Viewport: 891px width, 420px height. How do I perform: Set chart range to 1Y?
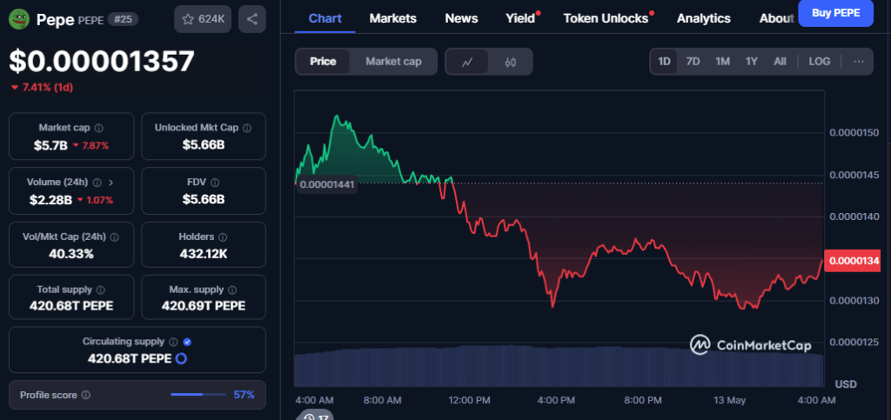(751, 61)
